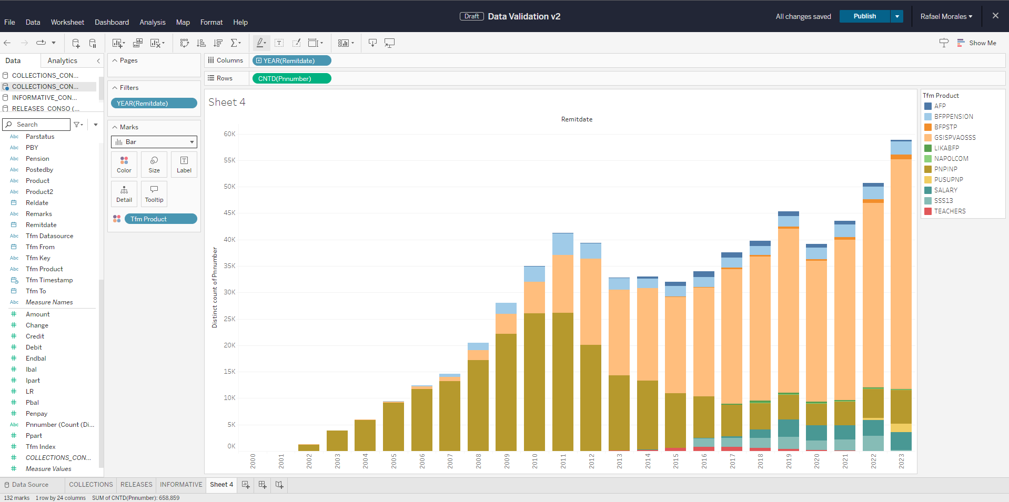The height and width of the screenshot is (502, 1009).
Task: Click the Highlight pen tool
Action: (261, 43)
